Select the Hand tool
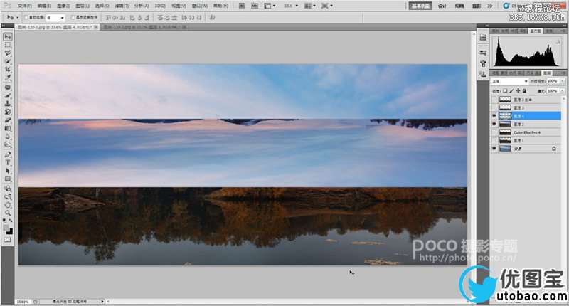The image size is (569, 306). pos(8,205)
